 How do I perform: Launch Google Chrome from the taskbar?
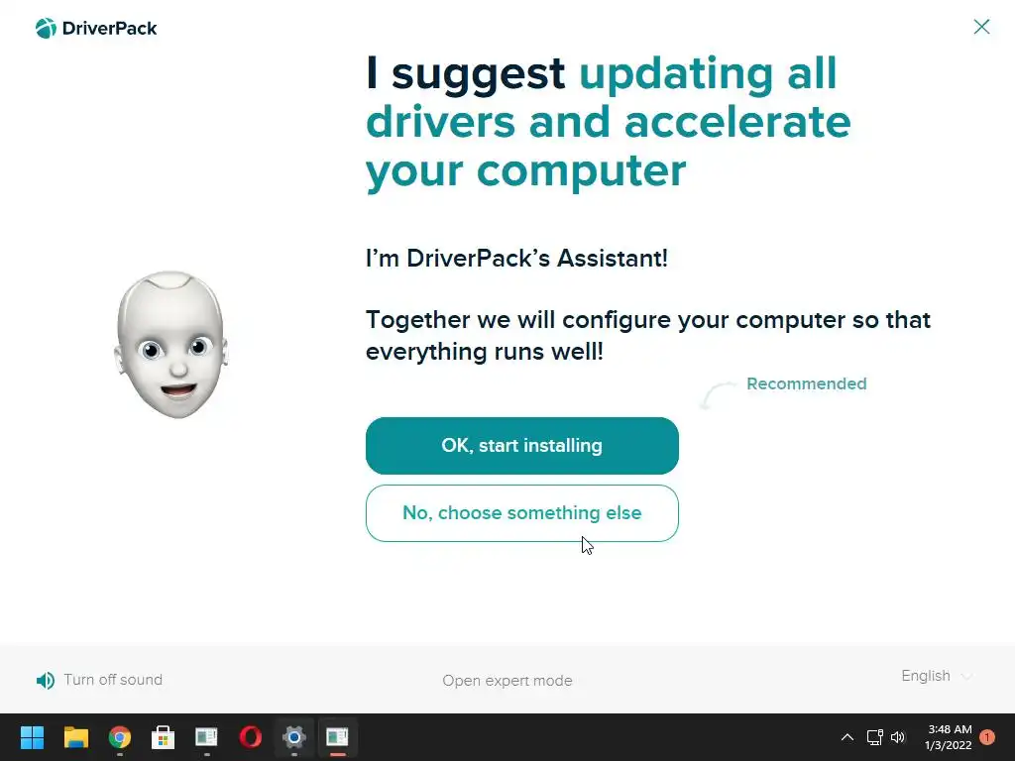pos(120,737)
